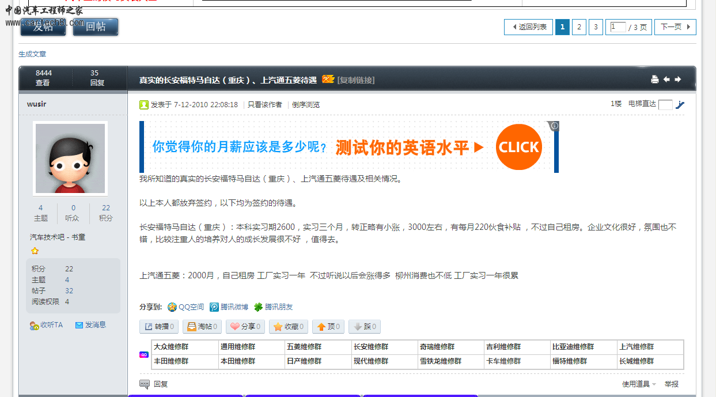Click the 日产维修群 ad link

[304, 361]
